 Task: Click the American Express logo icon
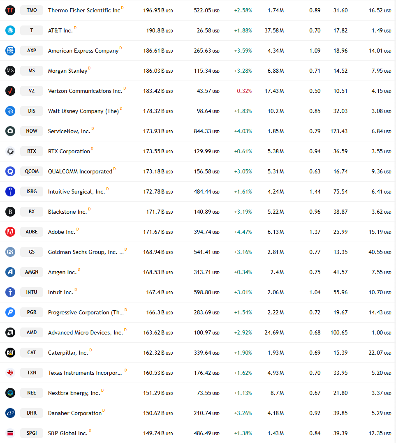pyautogui.click(x=10, y=51)
